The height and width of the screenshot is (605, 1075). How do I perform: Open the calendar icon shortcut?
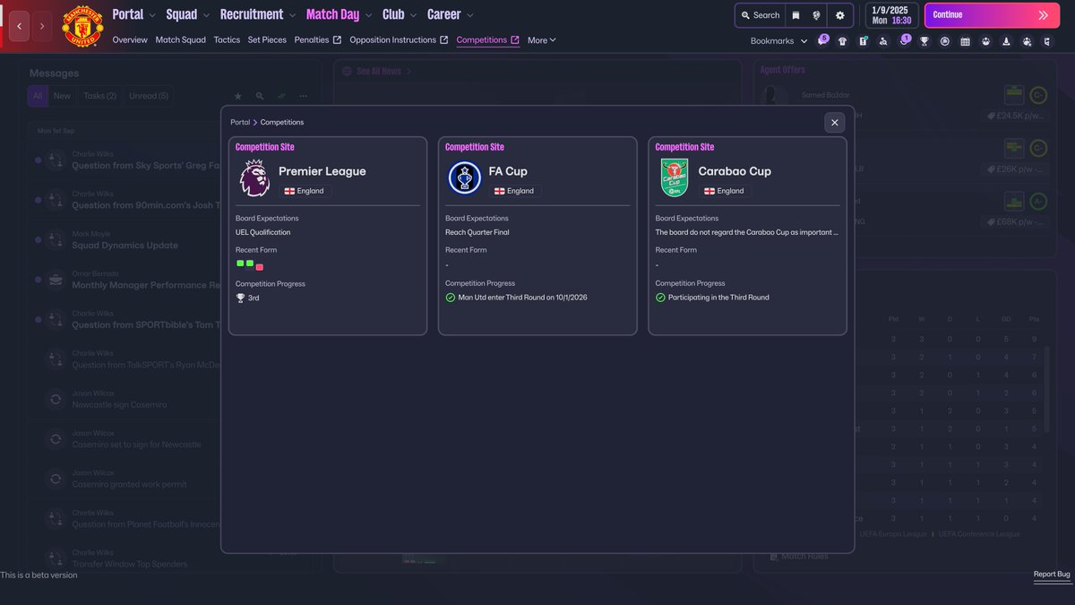click(965, 41)
